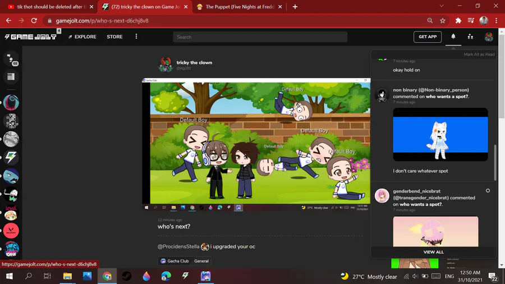Image resolution: width=505 pixels, height=284 pixels.
Task: Open the Chrome profile avatar
Action: click(x=484, y=21)
